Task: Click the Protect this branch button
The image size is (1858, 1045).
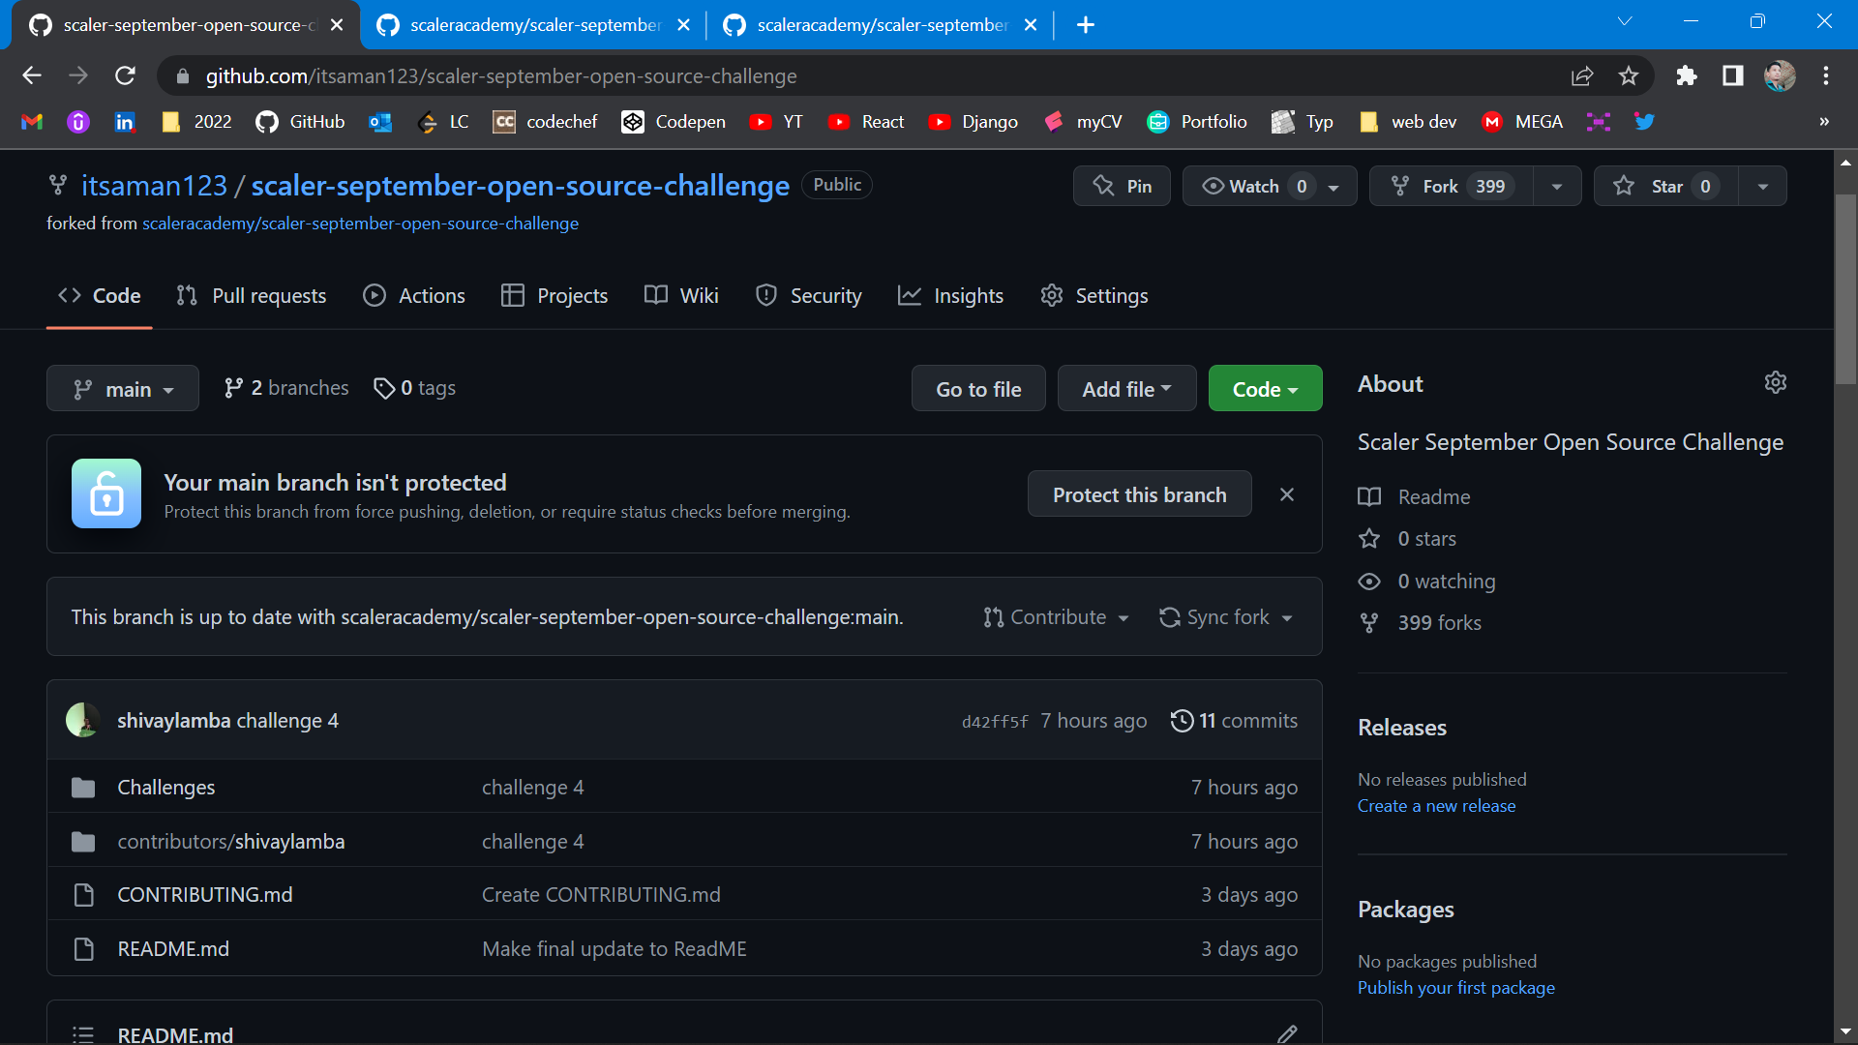Action: (1139, 493)
